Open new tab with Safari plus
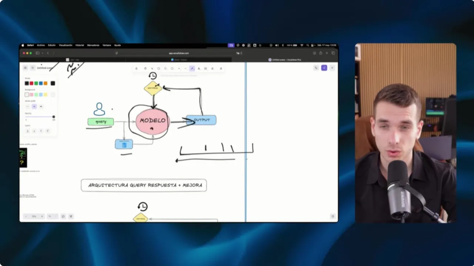Screen dimensions: 474x266 pos(327,53)
